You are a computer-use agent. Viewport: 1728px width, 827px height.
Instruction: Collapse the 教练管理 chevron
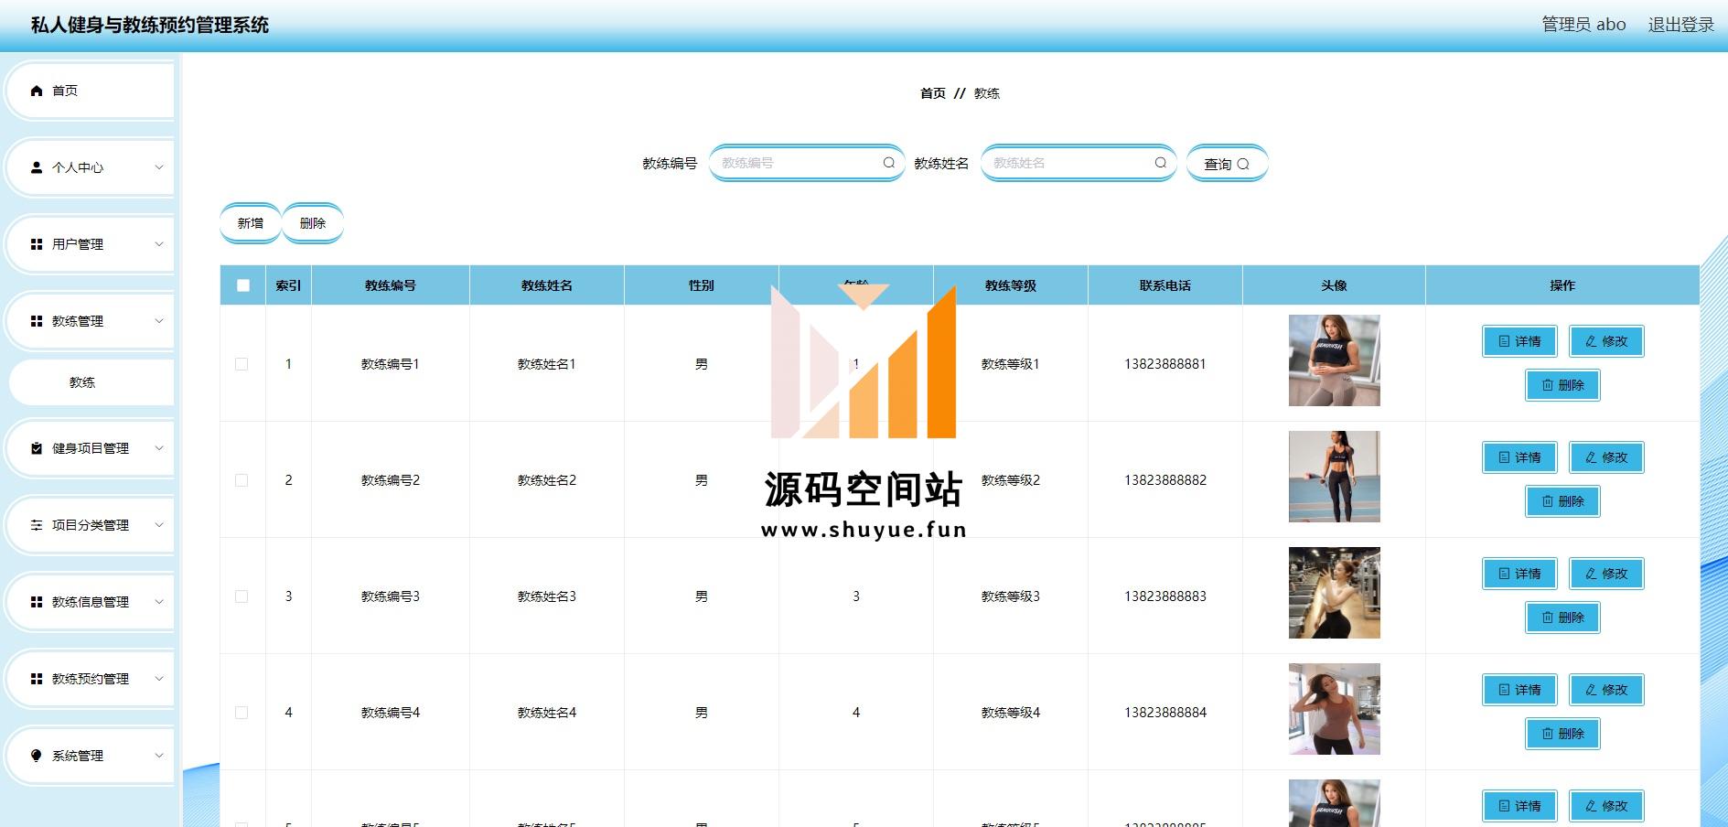[x=159, y=321]
